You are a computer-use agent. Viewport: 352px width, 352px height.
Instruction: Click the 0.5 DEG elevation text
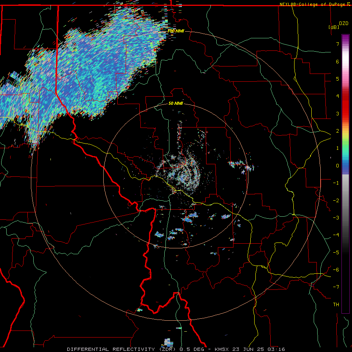pos(192,349)
